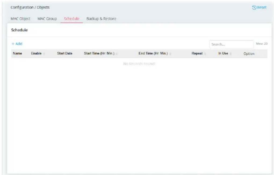Open the MAC Object tab
Viewport: 274px width, 175px height.
[x=20, y=19]
